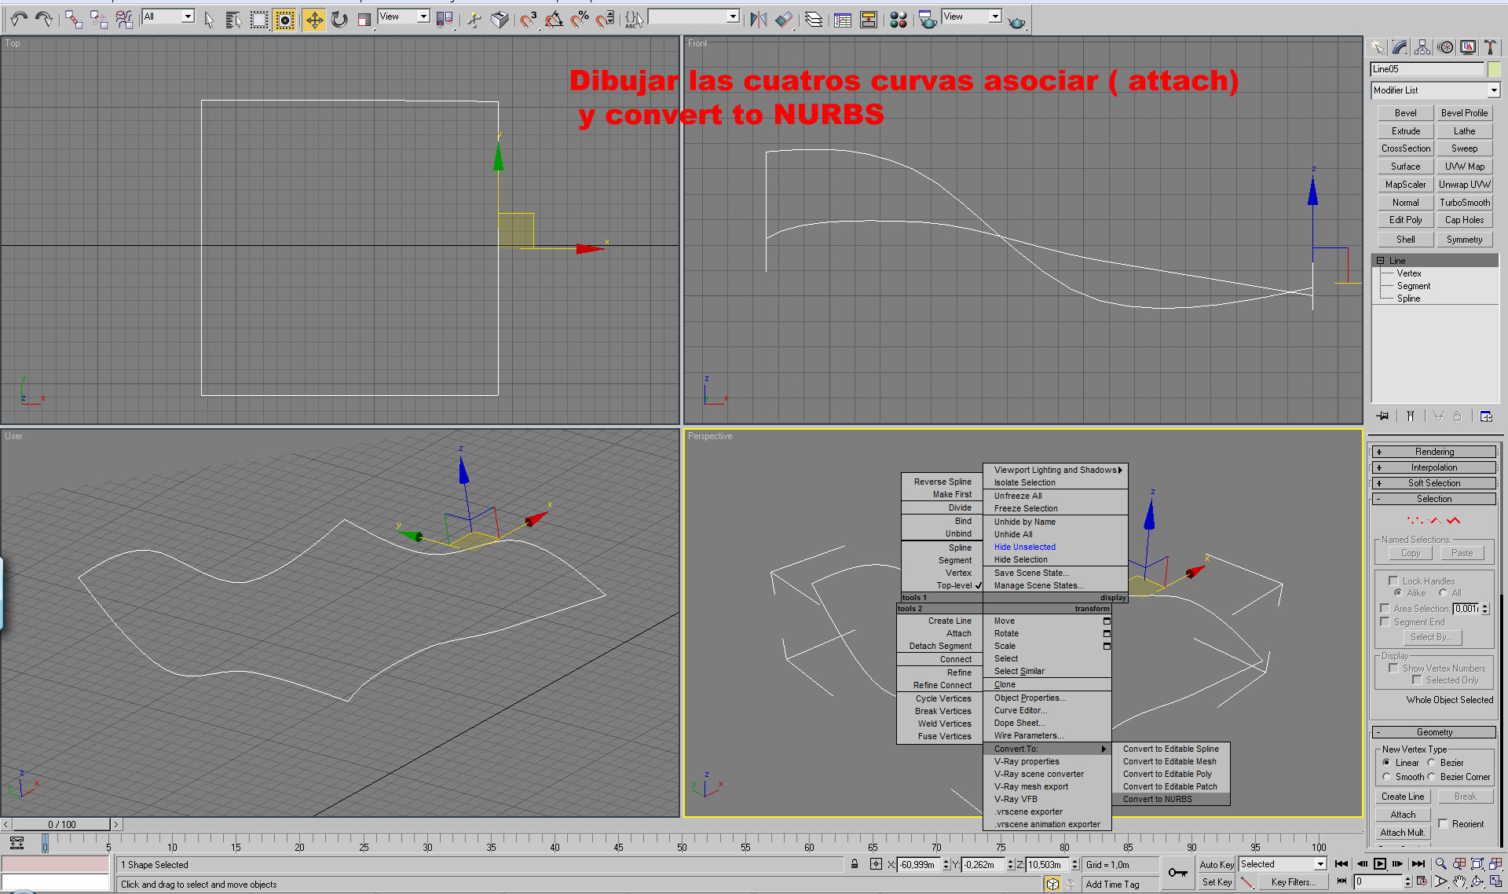Click Hide Unselected in quad menu
Screen dimensions: 1508x894
[x=1024, y=547]
